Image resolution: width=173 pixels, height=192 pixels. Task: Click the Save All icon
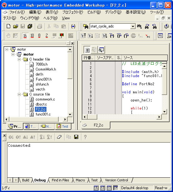[x=30, y=26]
